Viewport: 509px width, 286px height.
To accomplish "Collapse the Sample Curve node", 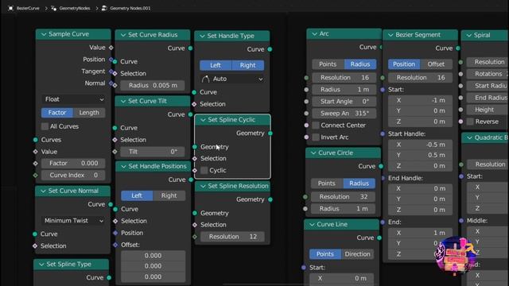I will tap(44, 34).
